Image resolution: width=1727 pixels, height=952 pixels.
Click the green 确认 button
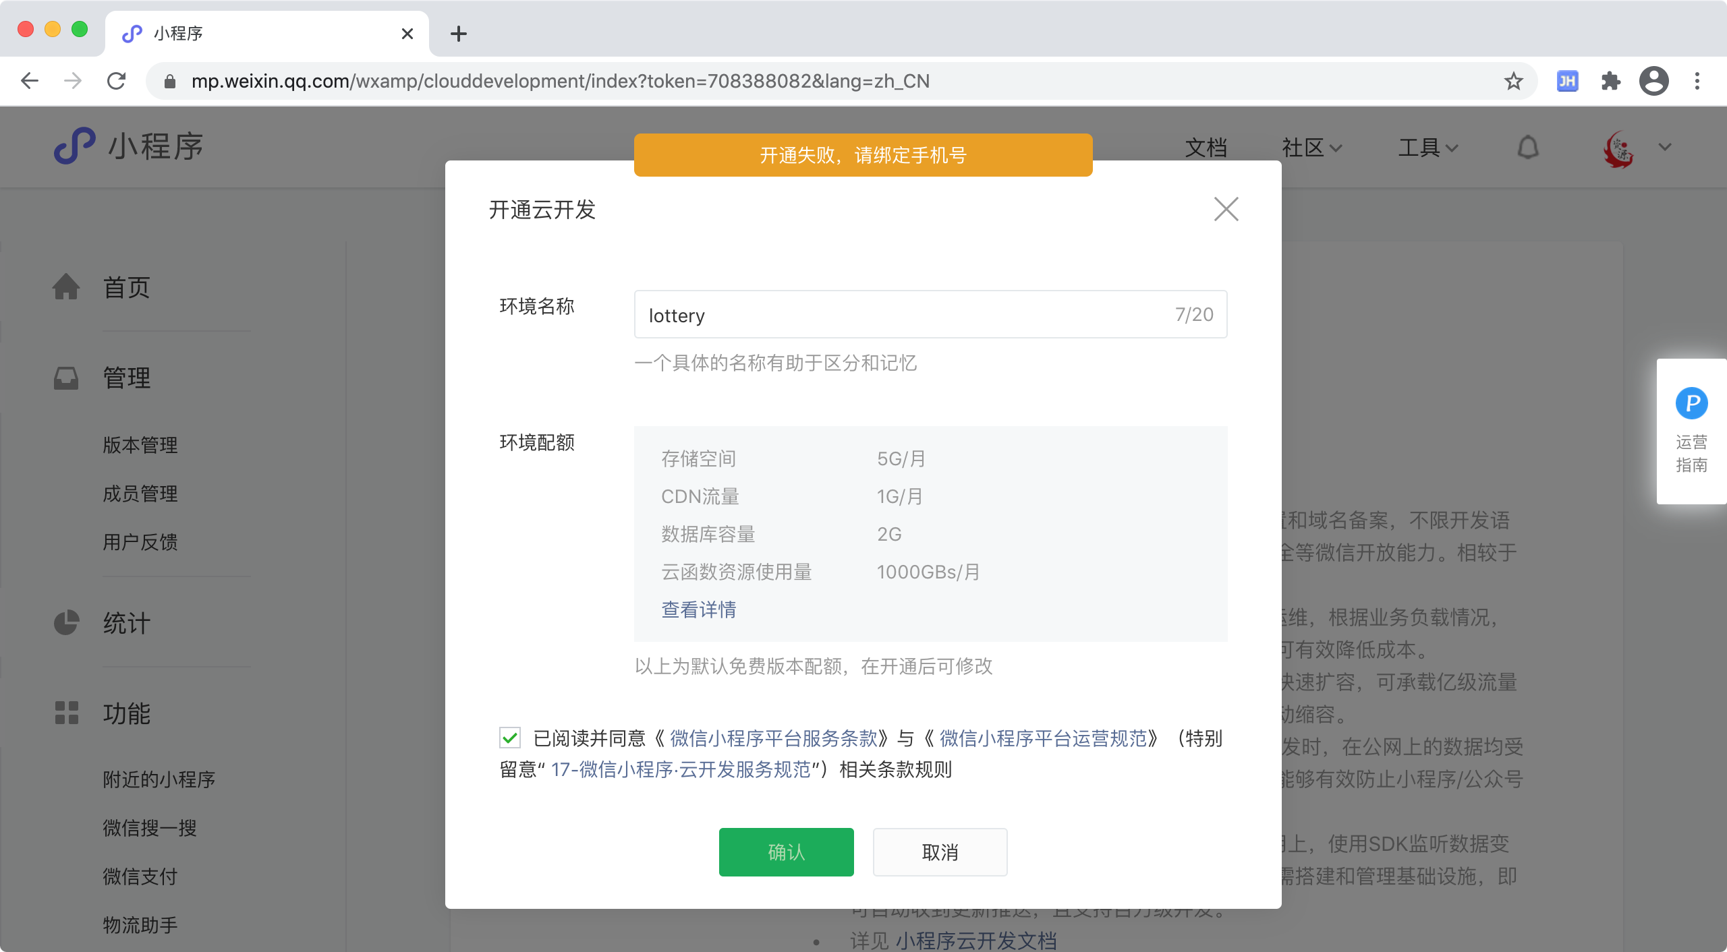786,852
